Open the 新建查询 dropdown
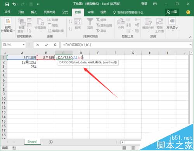The width and height of the screenshot is (194, 151). (x=22, y=26)
